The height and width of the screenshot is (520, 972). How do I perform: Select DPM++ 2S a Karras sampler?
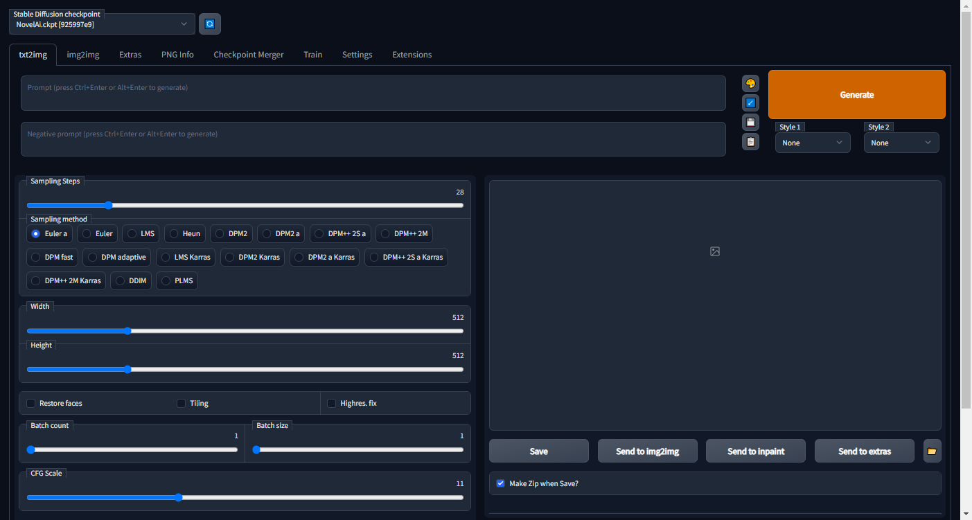pos(407,257)
